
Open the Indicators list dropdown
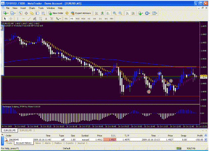140,13
